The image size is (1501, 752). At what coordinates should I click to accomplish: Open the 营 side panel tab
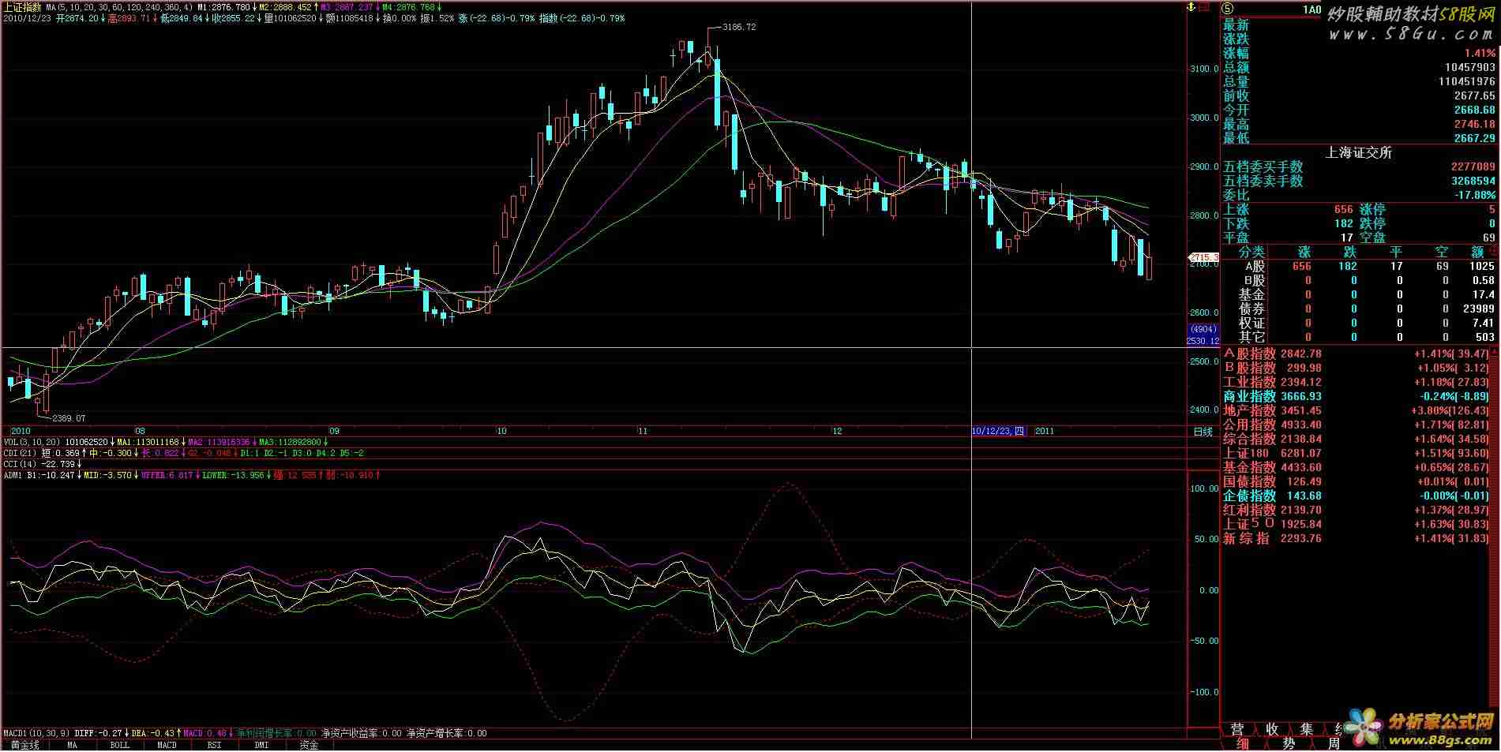coord(1237,729)
